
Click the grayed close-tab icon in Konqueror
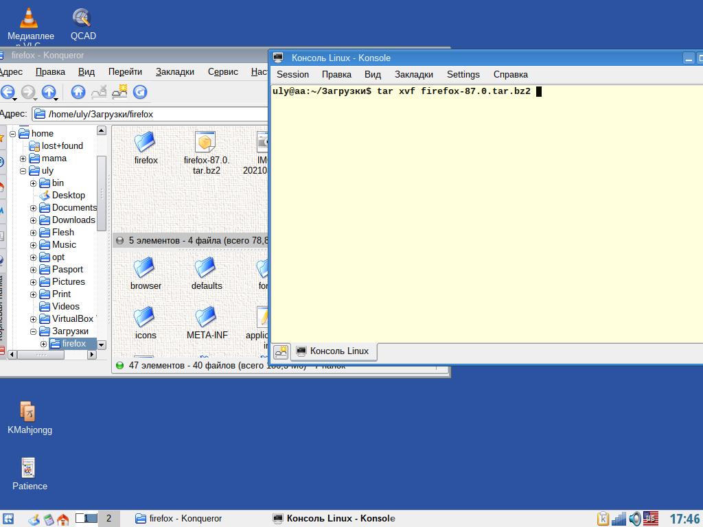pyautogui.click(x=99, y=92)
